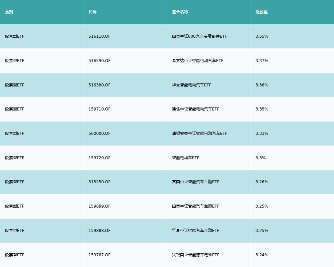
Task: Click 股票型ETF in the 516380.OF row
Action: [15, 85]
